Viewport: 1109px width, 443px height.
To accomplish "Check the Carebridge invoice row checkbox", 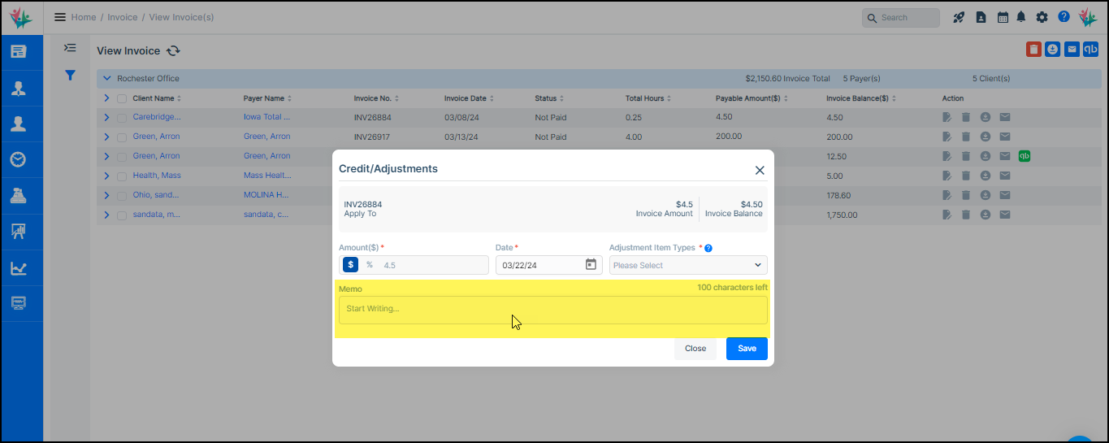I will click(x=122, y=117).
